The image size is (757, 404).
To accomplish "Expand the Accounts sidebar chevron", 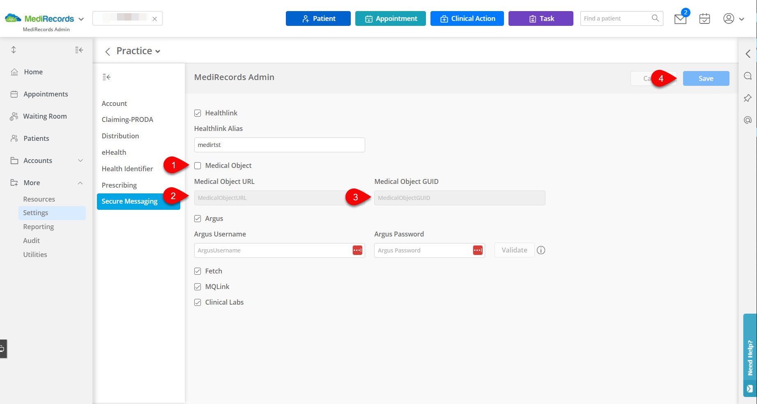I will tap(81, 161).
